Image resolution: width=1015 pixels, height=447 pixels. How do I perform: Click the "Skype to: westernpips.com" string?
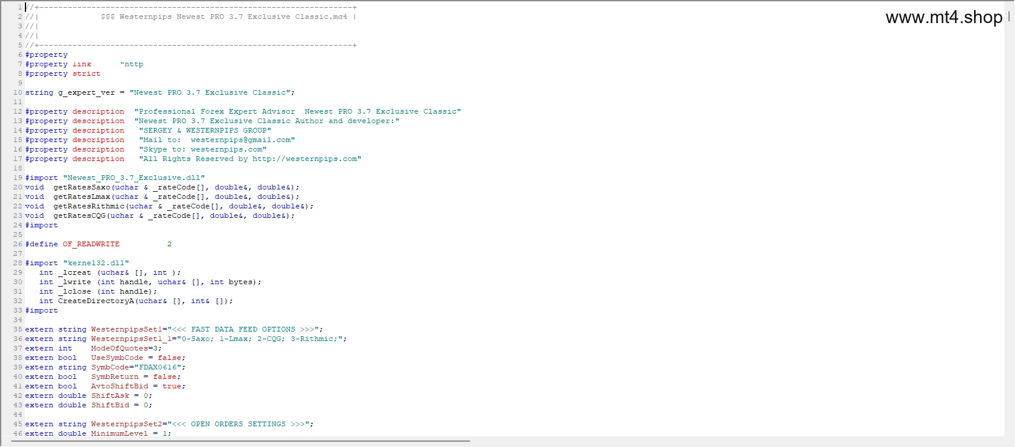203,149
